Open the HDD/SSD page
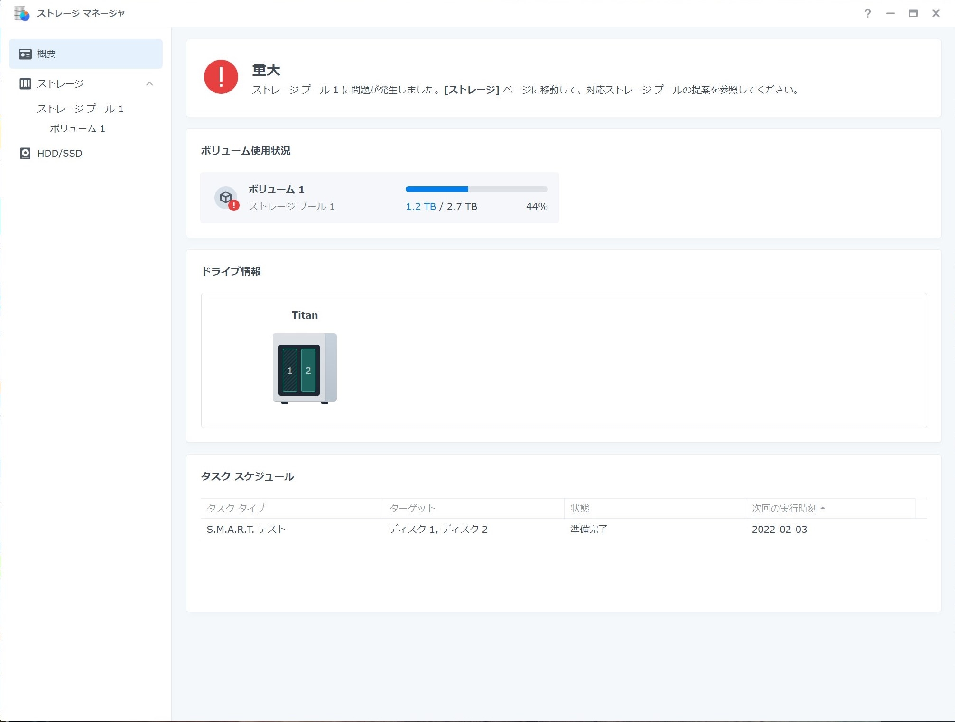The image size is (955, 722). point(60,154)
